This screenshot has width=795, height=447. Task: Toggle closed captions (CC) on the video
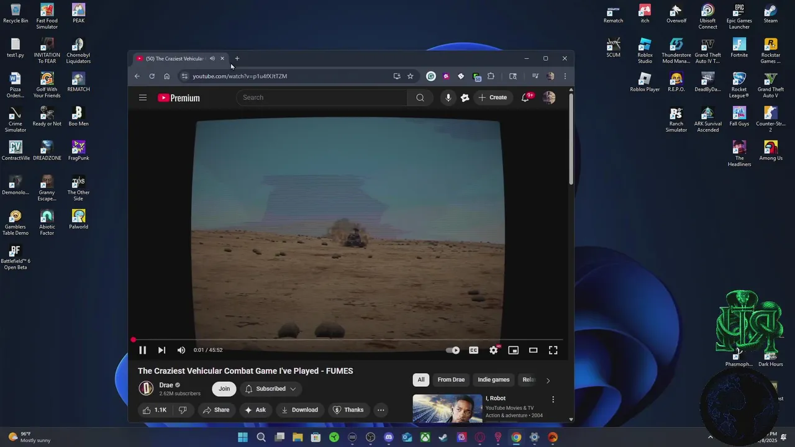[x=474, y=350]
